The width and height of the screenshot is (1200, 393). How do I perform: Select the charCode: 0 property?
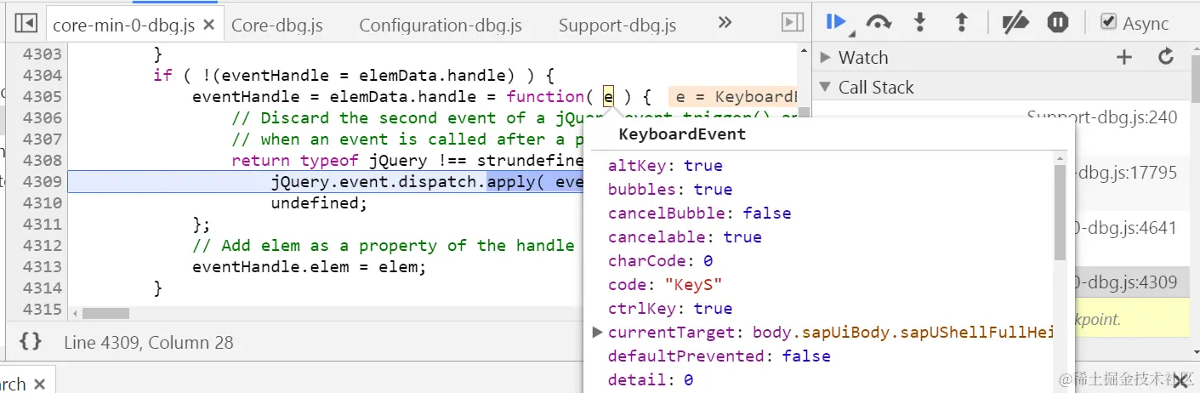click(660, 260)
